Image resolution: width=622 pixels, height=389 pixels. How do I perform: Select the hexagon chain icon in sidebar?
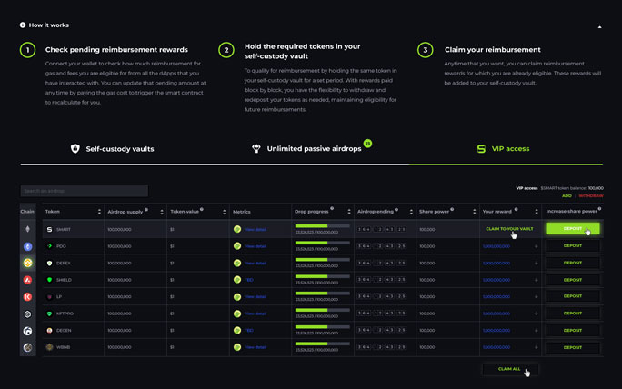pos(27,314)
